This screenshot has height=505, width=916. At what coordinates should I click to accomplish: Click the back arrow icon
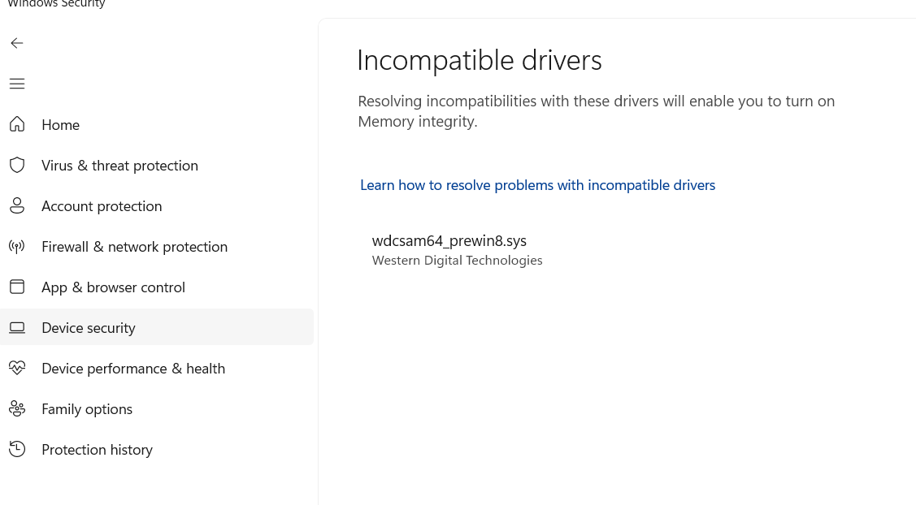(17, 43)
